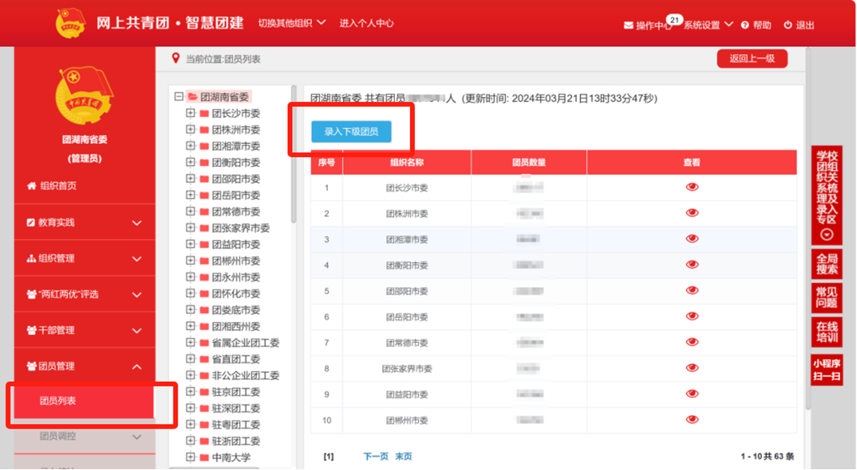The width and height of the screenshot is (857, 470).
Task: Expand the 团衡阳市委 tree node
Action: (x=190, y=162)
